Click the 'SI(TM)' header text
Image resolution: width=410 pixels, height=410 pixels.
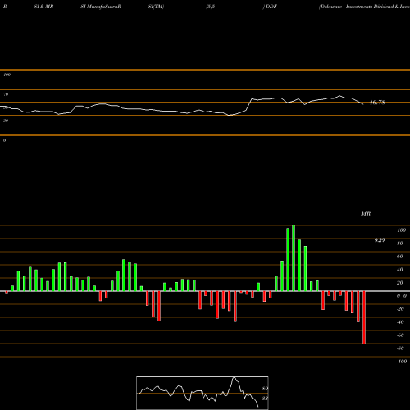coord(156,7)
